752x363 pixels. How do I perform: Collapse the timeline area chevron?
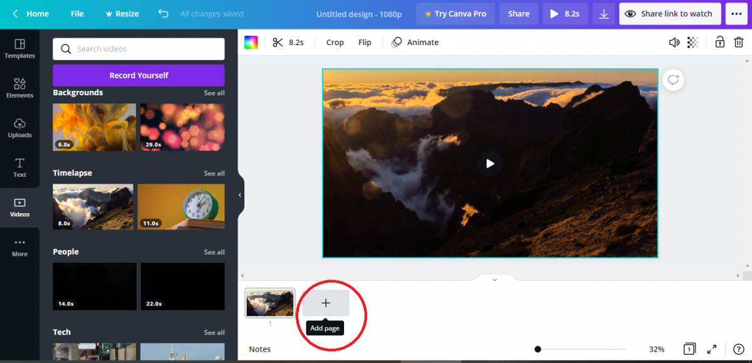494,279
